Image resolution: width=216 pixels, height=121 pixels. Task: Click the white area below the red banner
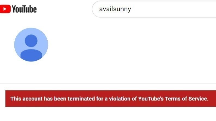point(109,114)
